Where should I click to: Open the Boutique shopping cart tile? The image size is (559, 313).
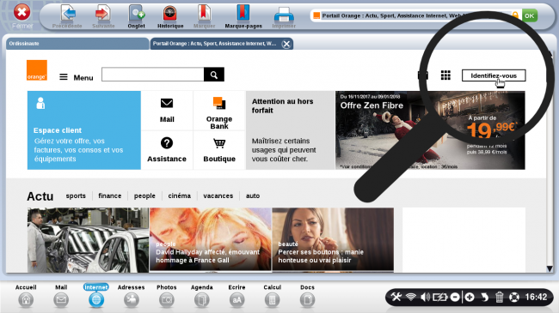pos(219,150)
